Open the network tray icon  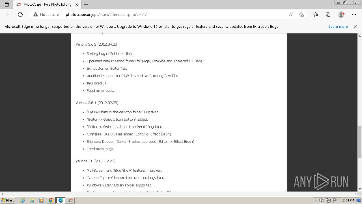click(x=328, y=200)
